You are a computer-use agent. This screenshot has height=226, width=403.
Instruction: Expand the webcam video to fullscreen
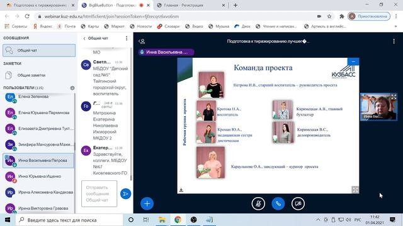394,97
